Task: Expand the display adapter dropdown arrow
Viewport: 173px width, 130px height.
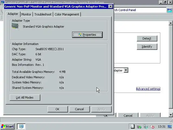Action: click(x=126, y=70)
